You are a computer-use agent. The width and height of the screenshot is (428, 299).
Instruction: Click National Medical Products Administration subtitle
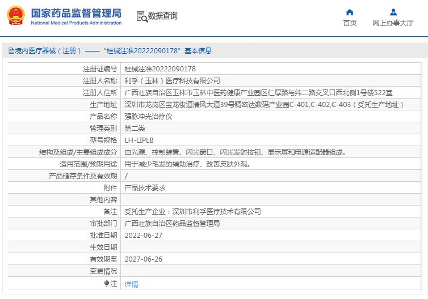[x=76, y=23]
